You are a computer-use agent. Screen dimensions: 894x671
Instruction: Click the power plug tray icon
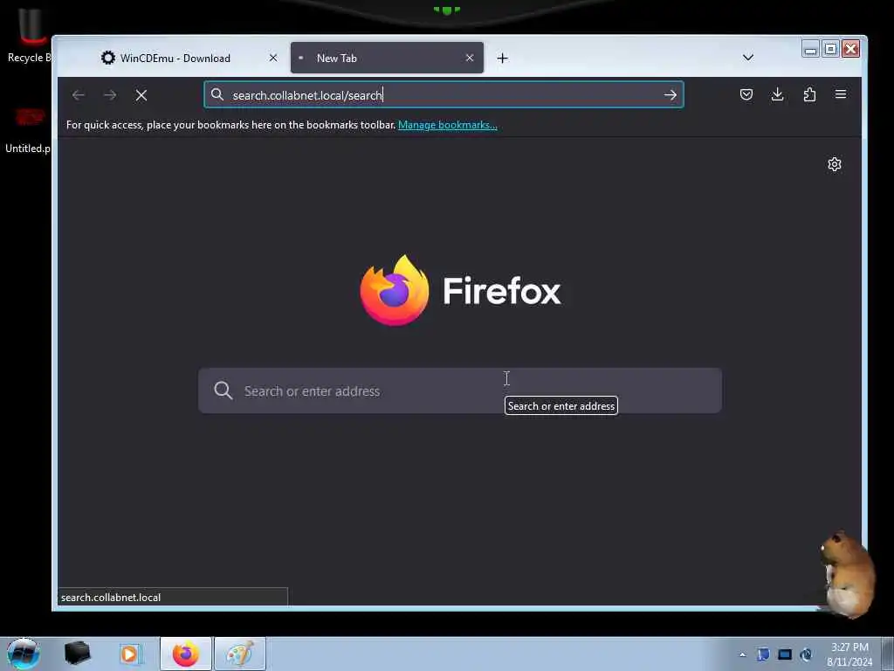tap(806, 654)
